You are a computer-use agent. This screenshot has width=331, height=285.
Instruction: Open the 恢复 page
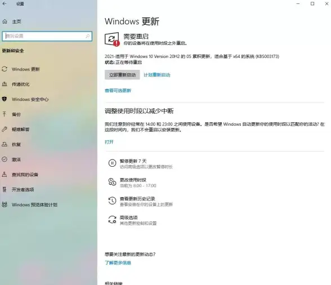(x=16, y=145)
